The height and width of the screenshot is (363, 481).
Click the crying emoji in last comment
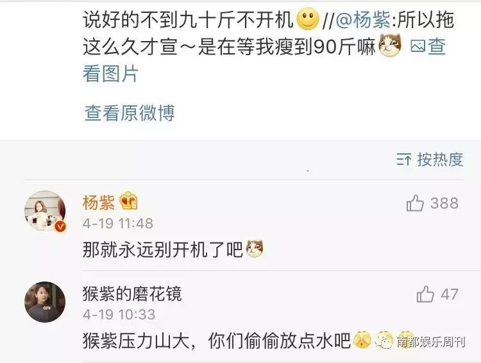[x=363, y=340]
